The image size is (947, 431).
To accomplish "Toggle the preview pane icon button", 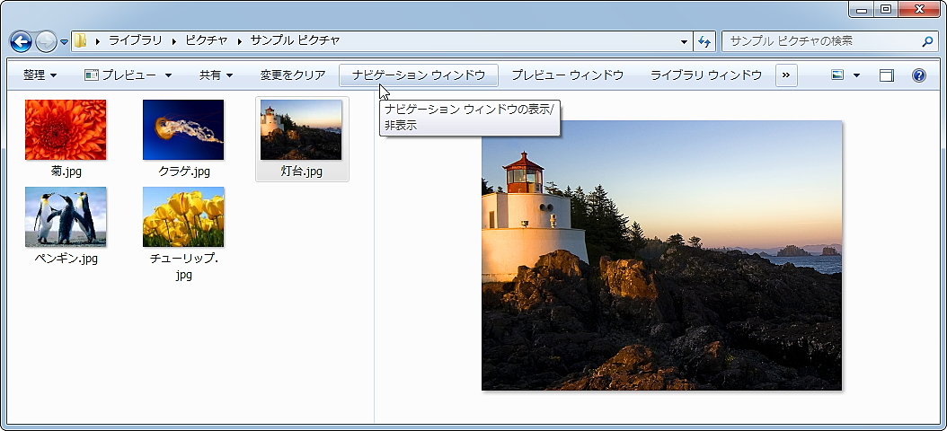I will (887, 75).
